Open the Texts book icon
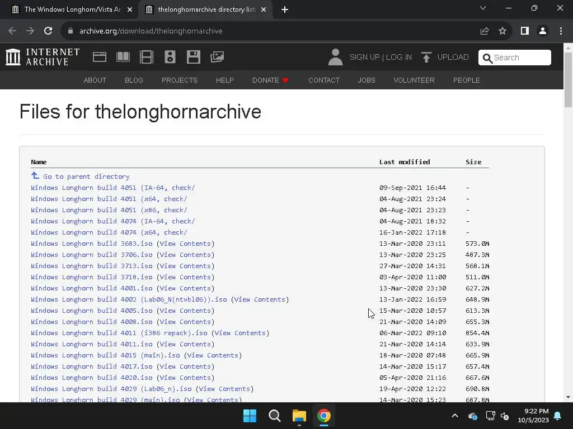 click(x=123, y=57)
